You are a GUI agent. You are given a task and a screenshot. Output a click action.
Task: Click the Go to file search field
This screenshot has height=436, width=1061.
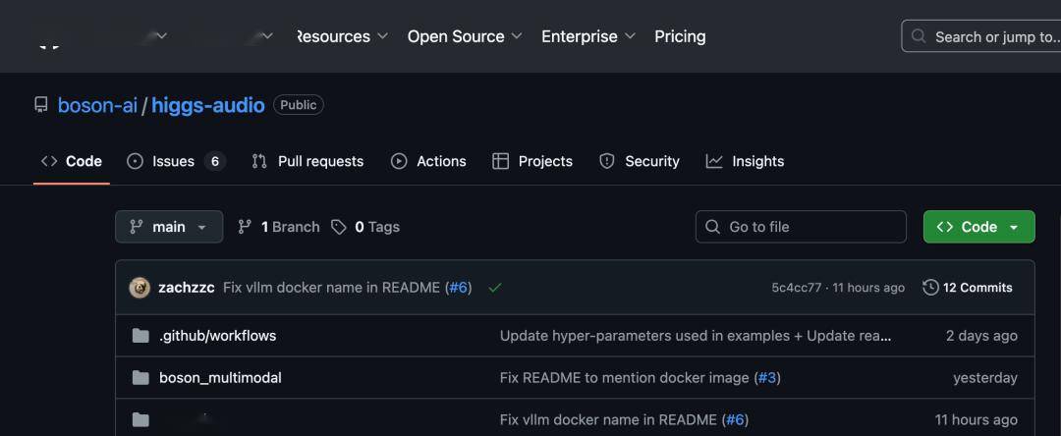point(801,227)
